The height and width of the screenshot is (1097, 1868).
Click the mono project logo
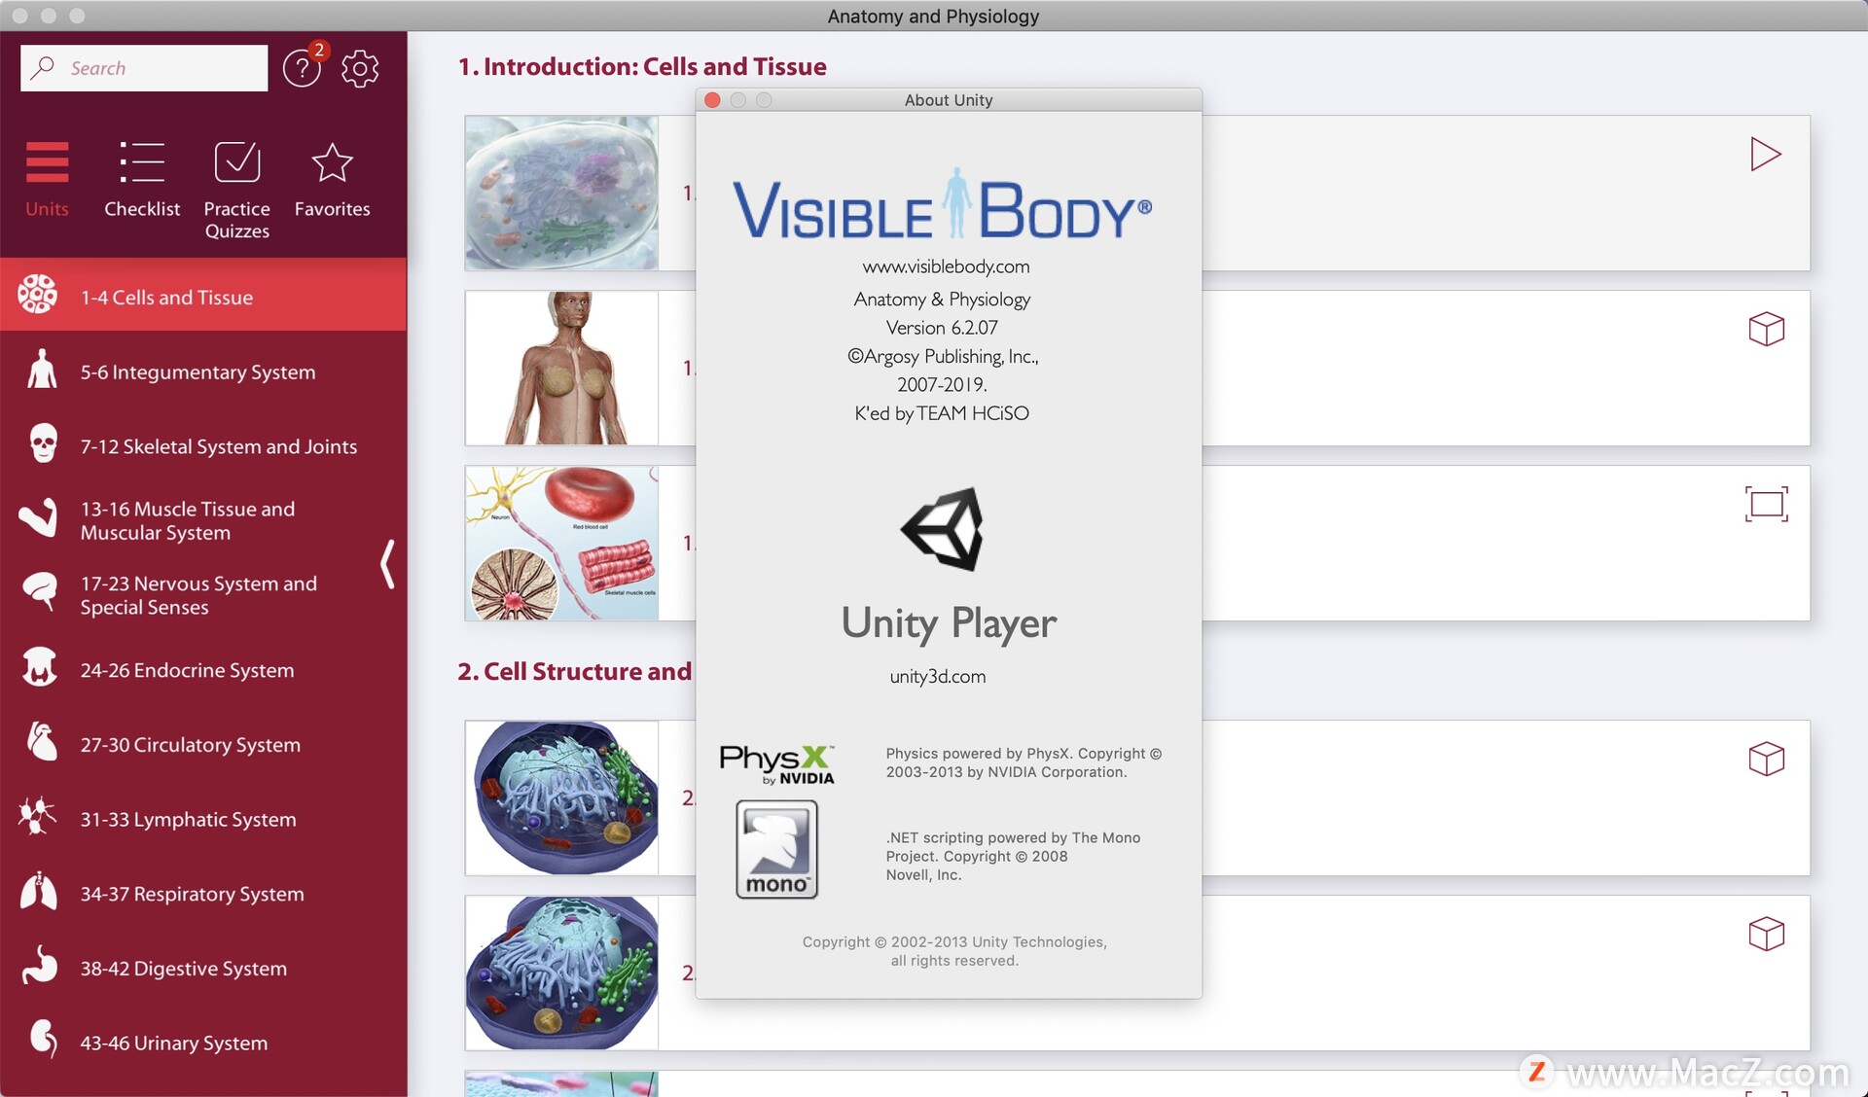[x=776, y=849]
